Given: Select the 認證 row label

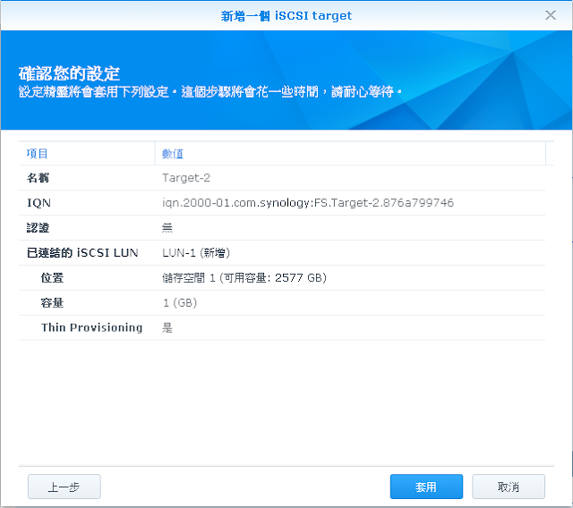Looking at the screenshot, I should [38, 228].
